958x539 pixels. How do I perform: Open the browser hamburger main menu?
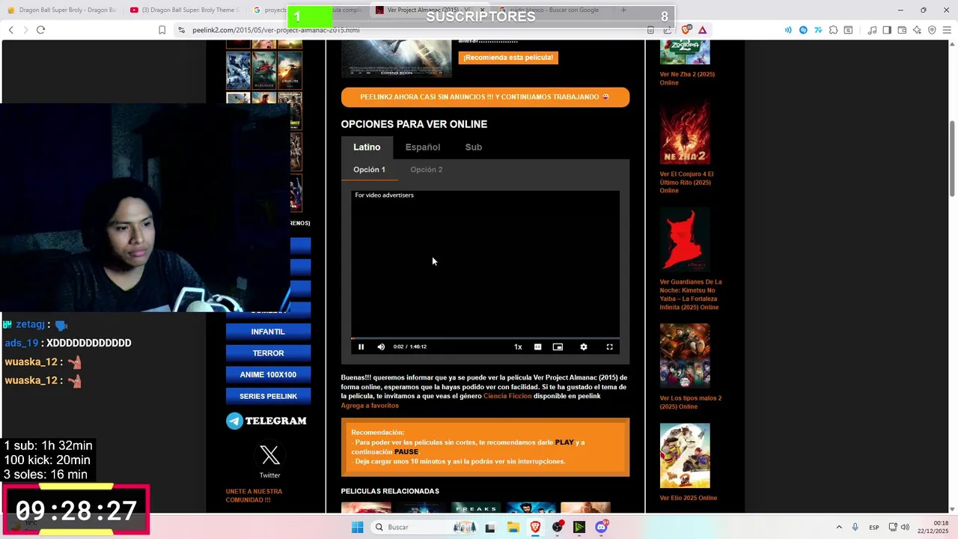click(947, 30)
